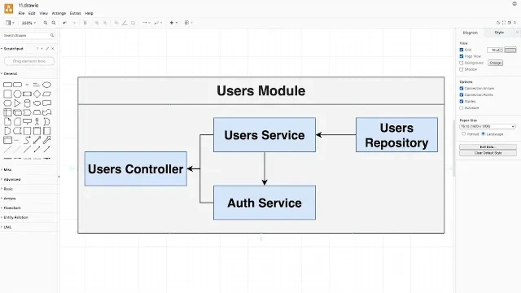Select the cylinder shape in General palette
Screen dimensions: 521x293
click(x=27, y=103)
